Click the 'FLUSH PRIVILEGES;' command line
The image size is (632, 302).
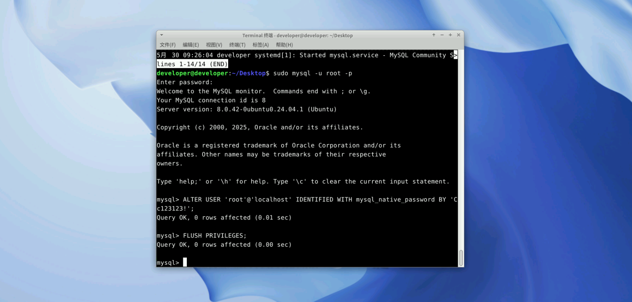pyautogui.click(x=202, y=236)
